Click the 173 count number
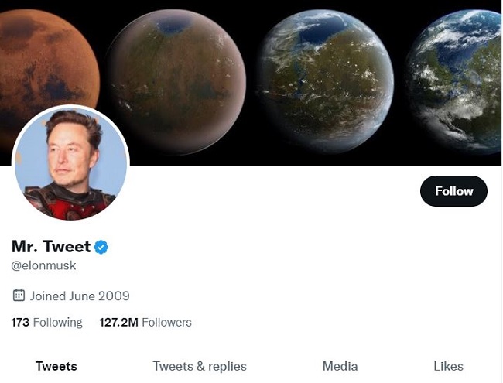Screen dimensions: 503x383 (x=20, y=322)
